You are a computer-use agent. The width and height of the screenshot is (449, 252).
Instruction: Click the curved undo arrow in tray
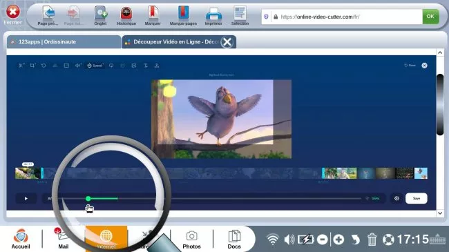pyautogui.click(x=355, y=240)
